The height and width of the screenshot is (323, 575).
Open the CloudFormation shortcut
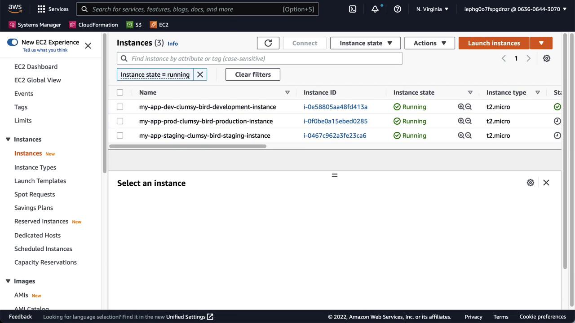click(93, 25)
